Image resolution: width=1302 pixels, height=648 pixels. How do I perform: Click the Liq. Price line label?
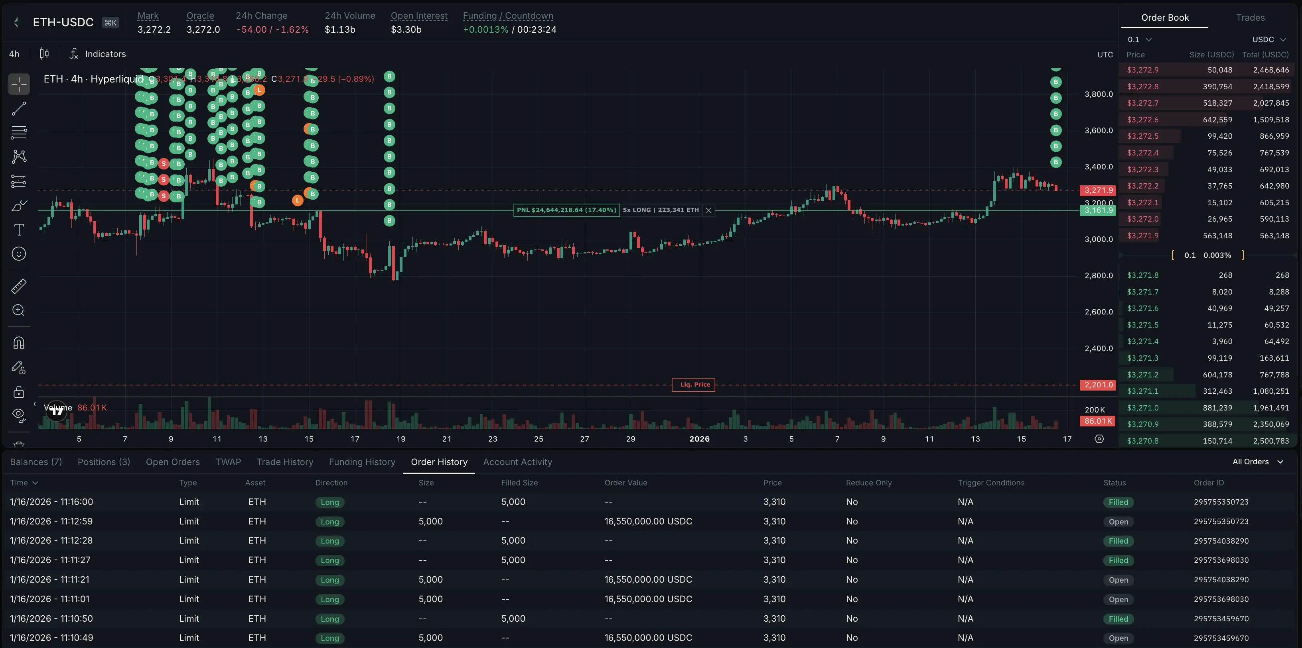point(693,385)
